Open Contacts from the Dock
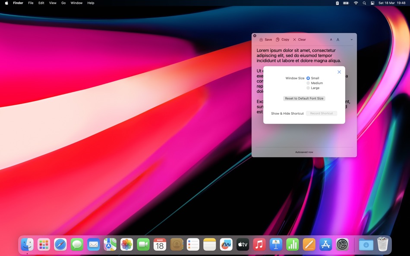This screenshot has height=256, width=410. [x=177, y=244]
